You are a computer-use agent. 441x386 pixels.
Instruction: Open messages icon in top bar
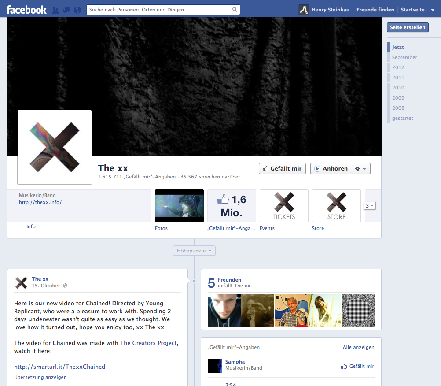coord(66,10)
